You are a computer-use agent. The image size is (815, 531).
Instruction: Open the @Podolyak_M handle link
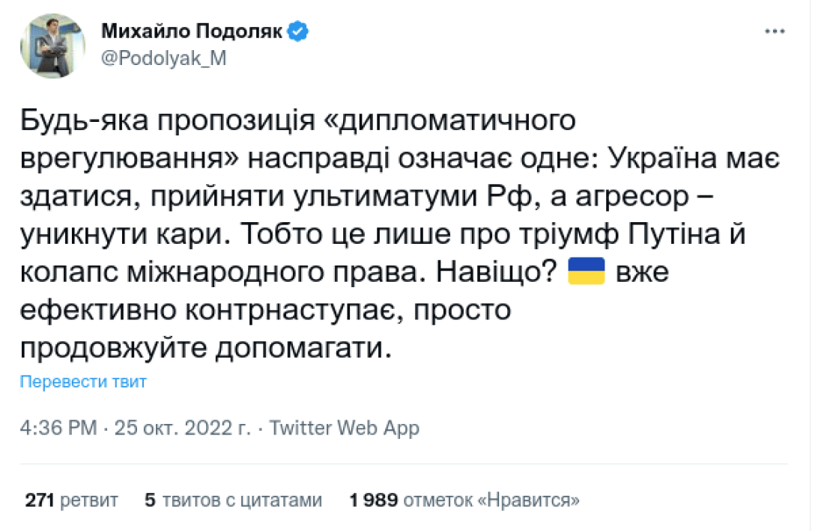pyautogui.click(x=163, y=61)
